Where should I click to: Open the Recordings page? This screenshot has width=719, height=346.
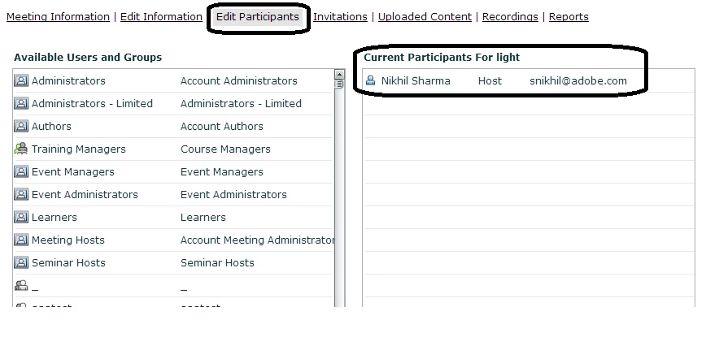click(x=510, y=17)
